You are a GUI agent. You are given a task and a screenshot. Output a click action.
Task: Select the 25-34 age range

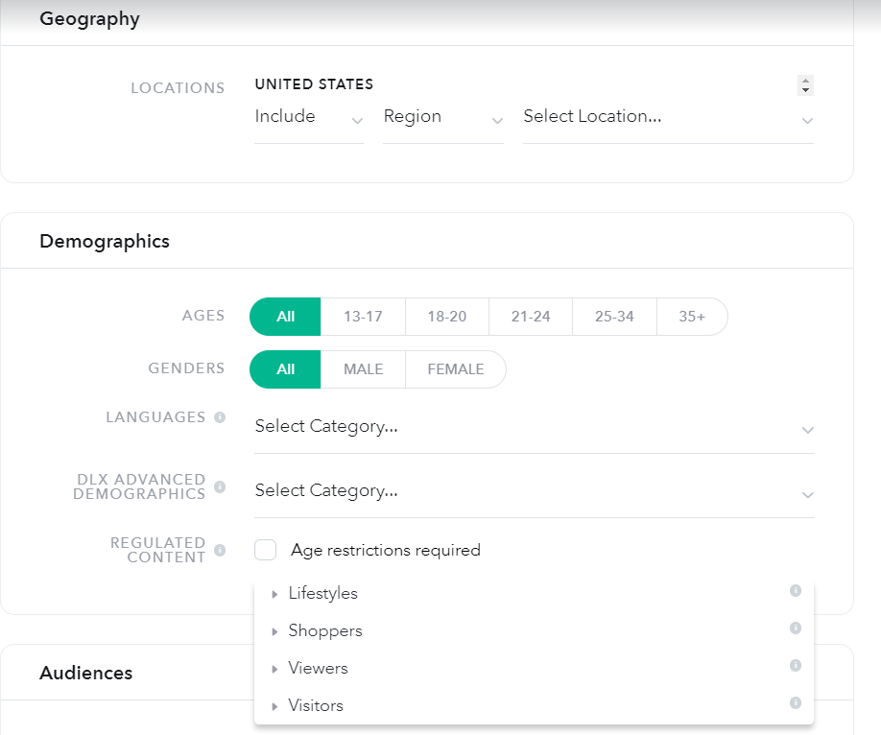coord(614,317)
